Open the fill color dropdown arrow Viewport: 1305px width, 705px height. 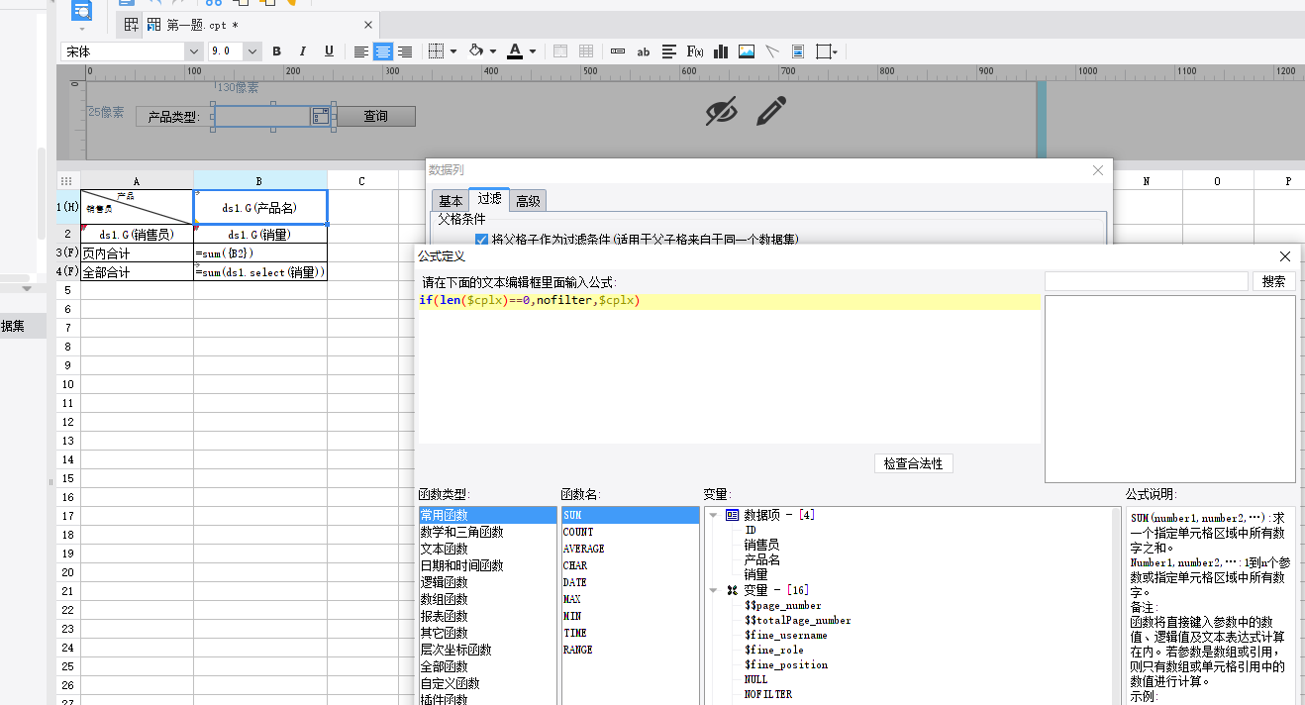point(492,51)
